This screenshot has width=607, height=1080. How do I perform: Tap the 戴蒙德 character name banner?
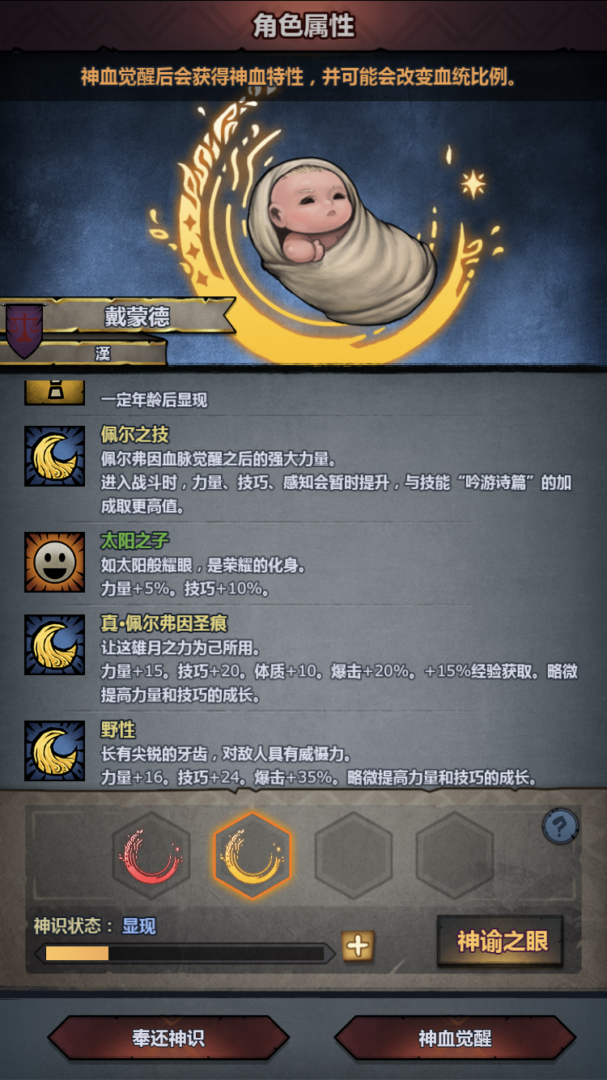coord(138,317)
